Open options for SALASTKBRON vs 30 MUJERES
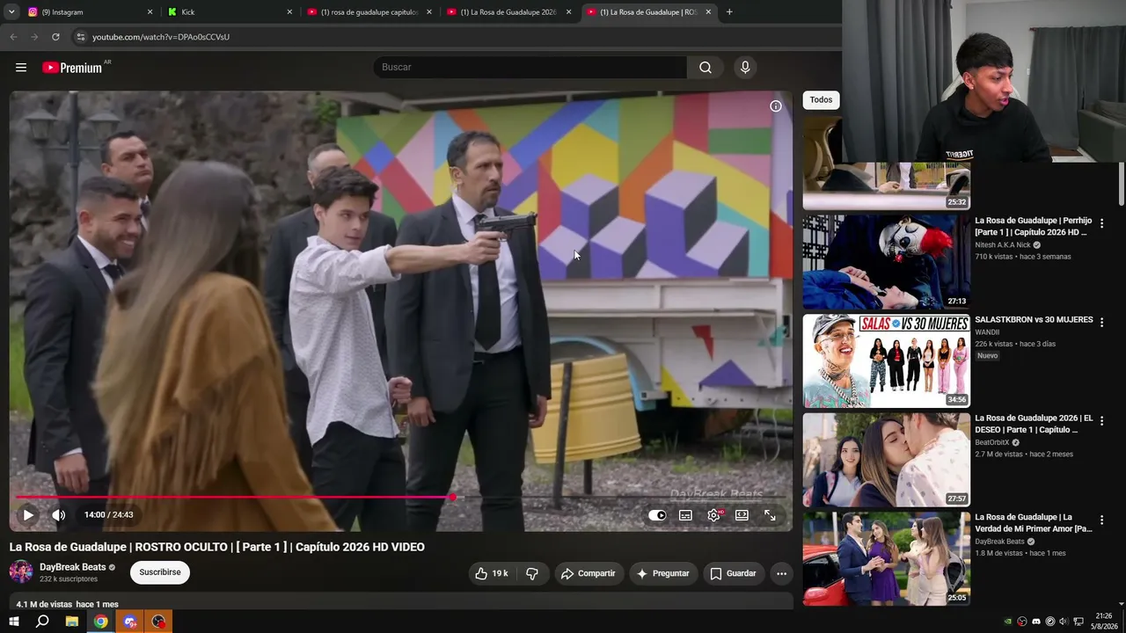1126x633 pixels. pyautogui.click(x=1101, y=323)
